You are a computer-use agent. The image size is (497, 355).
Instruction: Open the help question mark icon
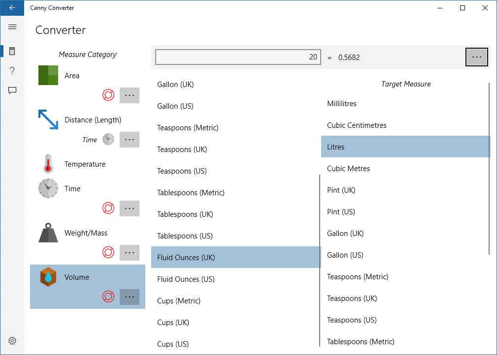(x=12, y=71)
